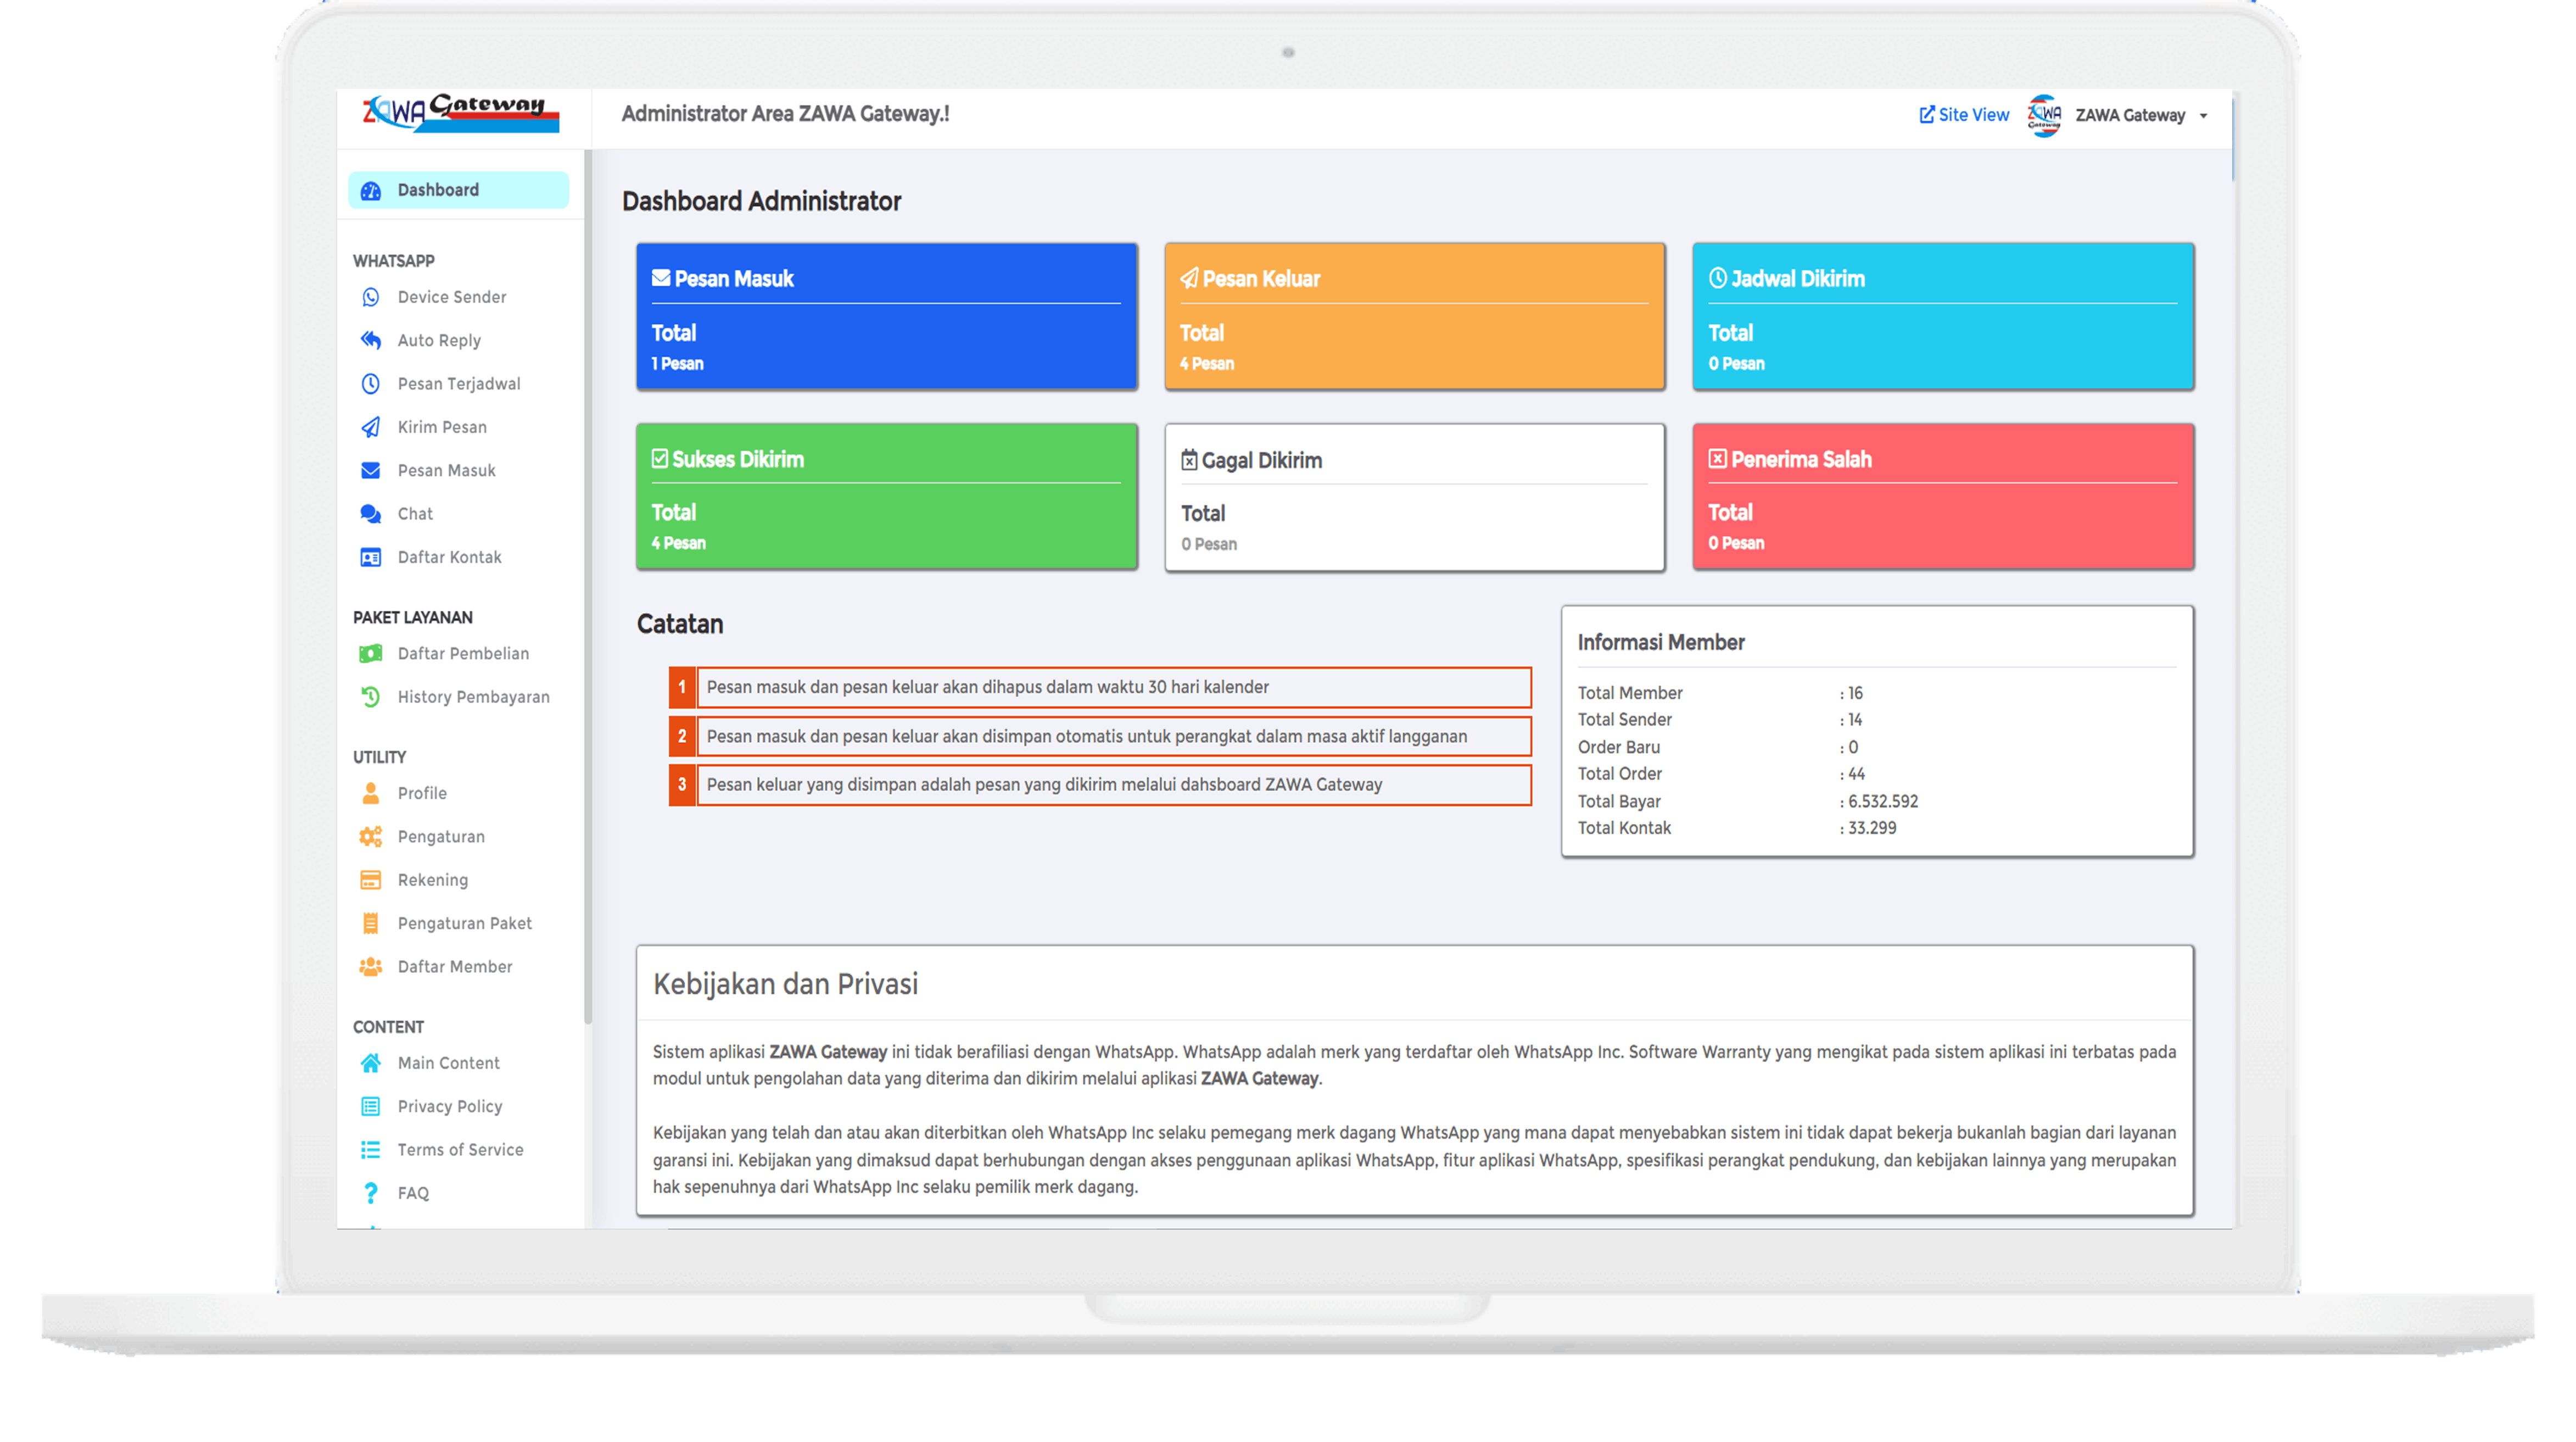2576x1442 pixels.
Task: Open Daftar Pembelian menu item
Action: [x=462, y=654]
